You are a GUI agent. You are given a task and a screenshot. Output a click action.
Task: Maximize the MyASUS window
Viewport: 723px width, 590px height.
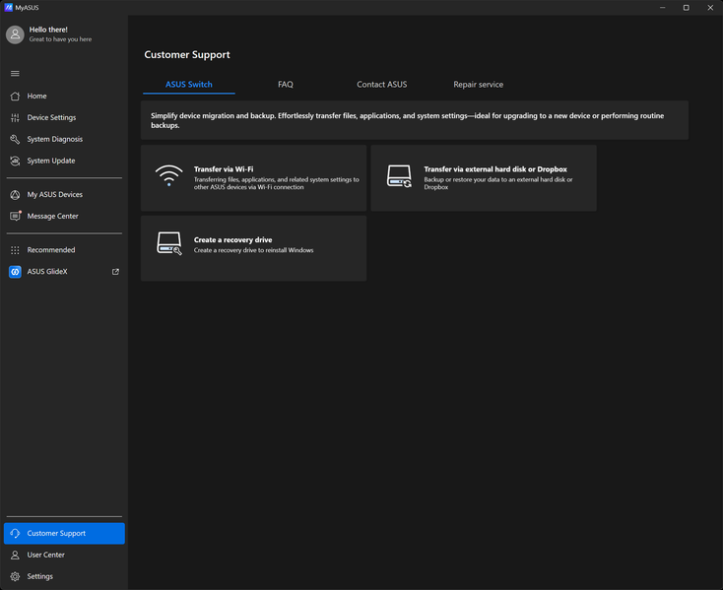click(687, 7)
